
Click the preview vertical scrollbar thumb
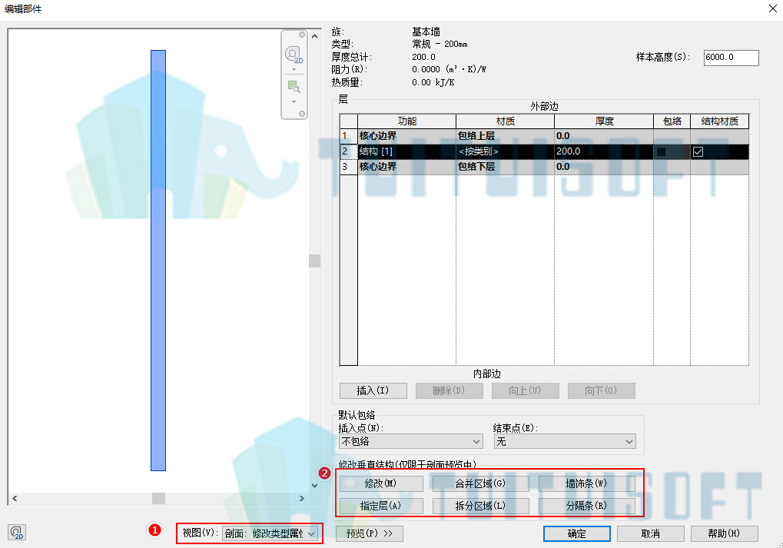[x=314, y=261]
